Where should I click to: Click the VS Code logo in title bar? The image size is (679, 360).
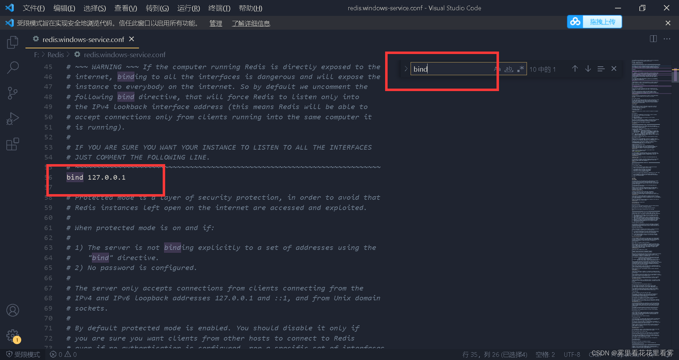tap(10, 8)
